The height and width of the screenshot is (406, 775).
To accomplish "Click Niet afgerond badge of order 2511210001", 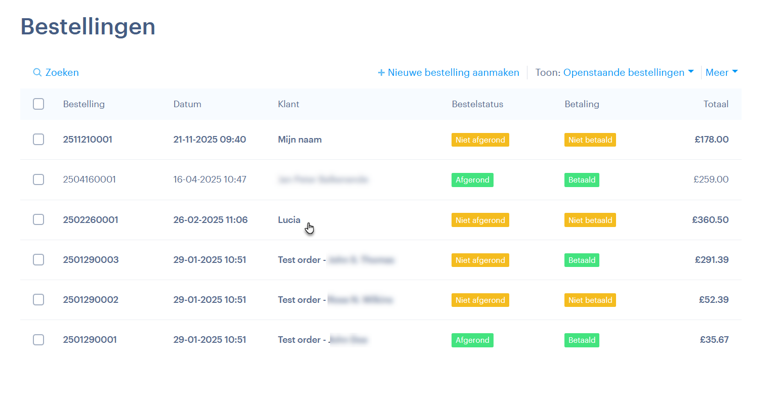I will [480, 140].
